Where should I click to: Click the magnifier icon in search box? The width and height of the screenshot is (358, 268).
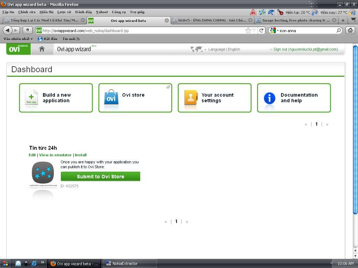tap(339, 30)
